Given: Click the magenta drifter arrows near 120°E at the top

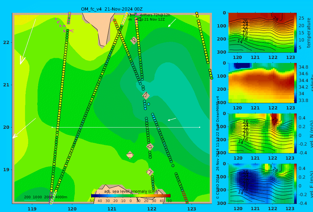Looking at the screenshot, I should click(64, 26).
